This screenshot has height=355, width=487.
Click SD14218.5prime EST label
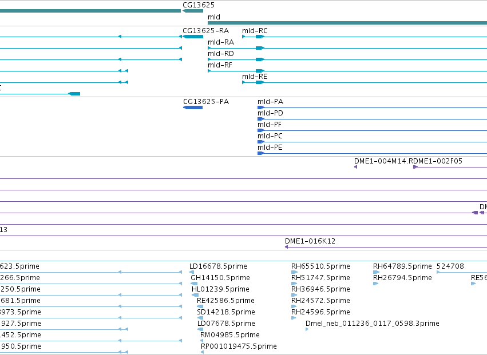(226, 312)
